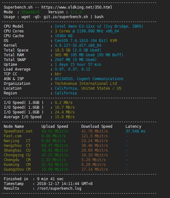Click the Guangzhou CM download speed value
The height and width of the screenshot is (198, 170).
(x=95, y=169)
